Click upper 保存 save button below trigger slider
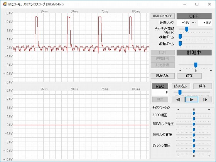 (189, 76)
